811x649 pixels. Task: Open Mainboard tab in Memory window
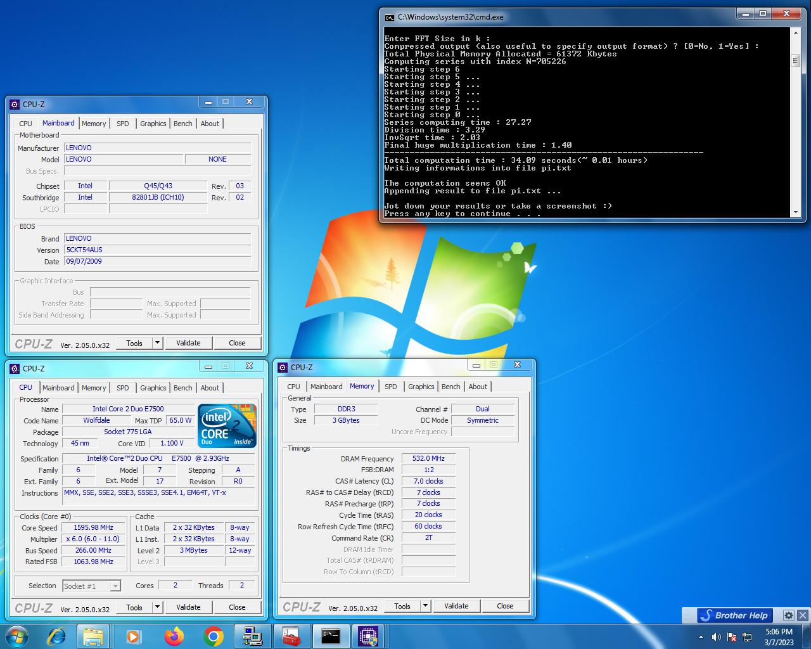326,387
